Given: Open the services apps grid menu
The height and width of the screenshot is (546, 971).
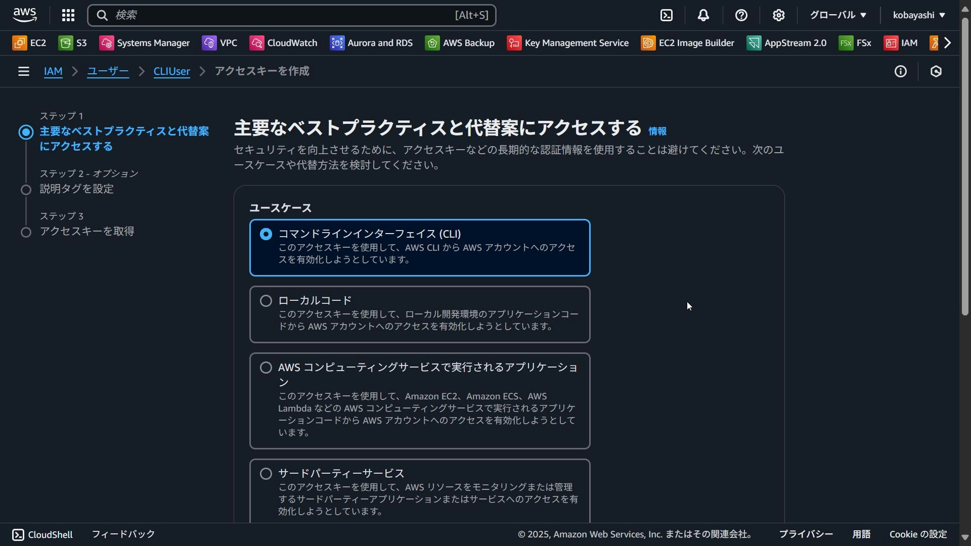Looking at the screenshot, I should point(68,15).
